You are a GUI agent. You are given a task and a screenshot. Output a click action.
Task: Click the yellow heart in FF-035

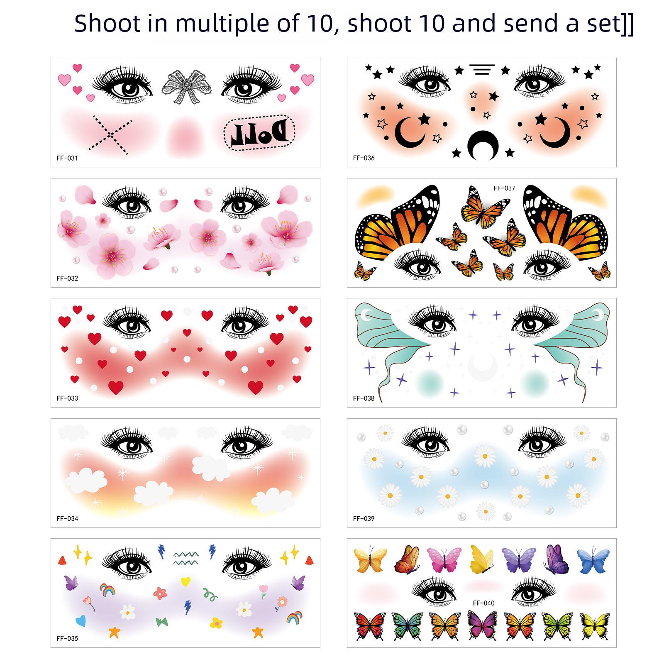tap(186, 580)
